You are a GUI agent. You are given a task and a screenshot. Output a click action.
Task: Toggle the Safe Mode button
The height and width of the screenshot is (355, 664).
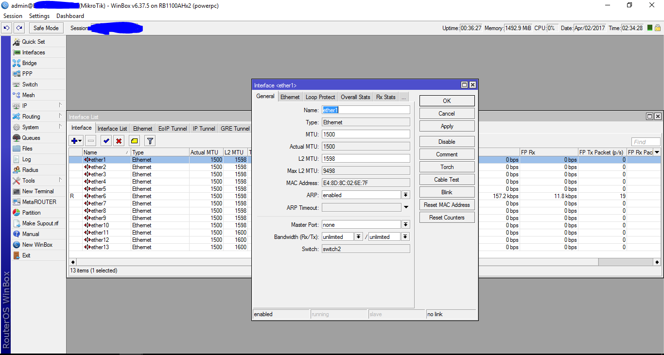pos(46,28)
